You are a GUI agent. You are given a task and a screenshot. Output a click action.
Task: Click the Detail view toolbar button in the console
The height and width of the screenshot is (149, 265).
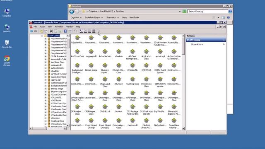point(94,31)
